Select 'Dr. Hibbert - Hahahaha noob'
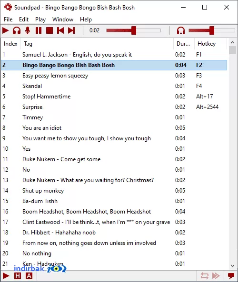Image resolution: width=238 pixels, height=282 pixels. [114, 233]
